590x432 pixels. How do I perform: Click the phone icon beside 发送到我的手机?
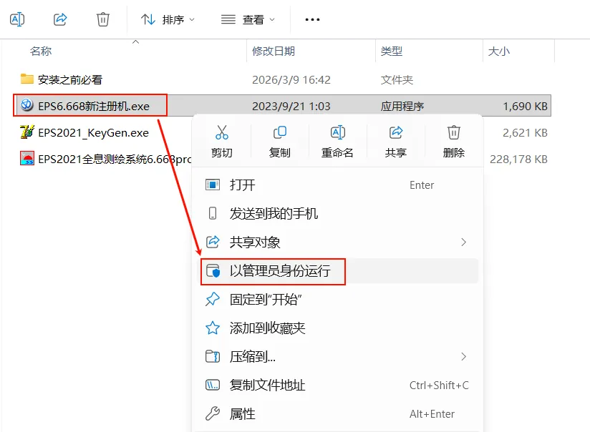[213, 213]
